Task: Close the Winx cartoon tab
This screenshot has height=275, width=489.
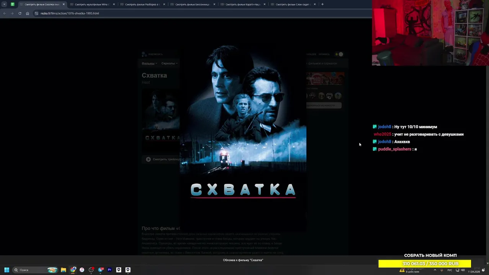Action: [x=114, y=4]
